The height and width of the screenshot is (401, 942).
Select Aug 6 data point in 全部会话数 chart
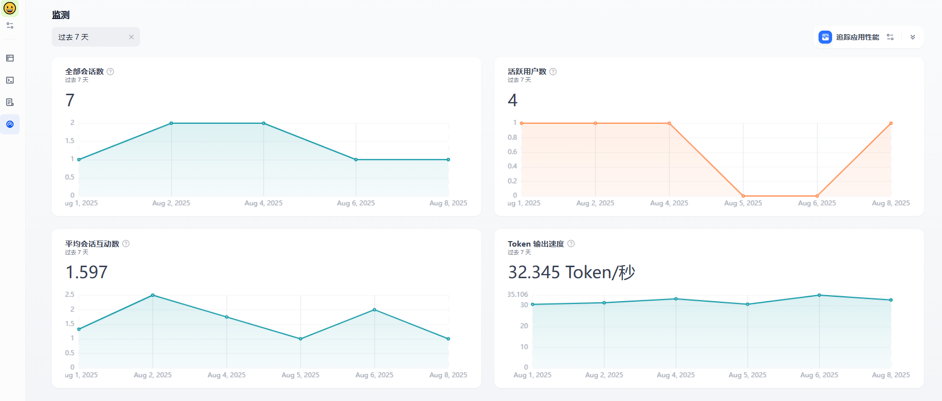[x=356, y=160]
